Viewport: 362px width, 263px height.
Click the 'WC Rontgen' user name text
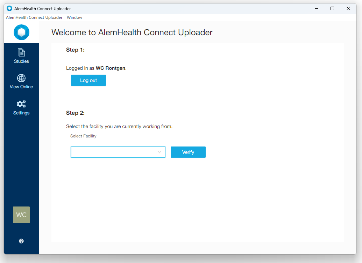click(111, 68)
